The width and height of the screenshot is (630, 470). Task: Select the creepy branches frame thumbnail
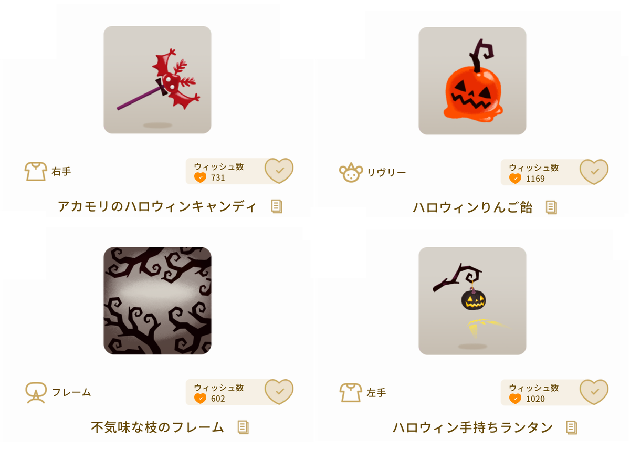coord(157,300)
